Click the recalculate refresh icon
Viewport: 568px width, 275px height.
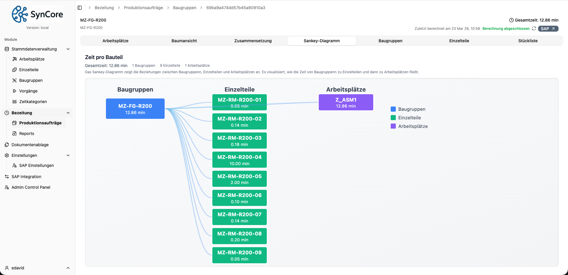pyautogui.click(x=534, y=29)
